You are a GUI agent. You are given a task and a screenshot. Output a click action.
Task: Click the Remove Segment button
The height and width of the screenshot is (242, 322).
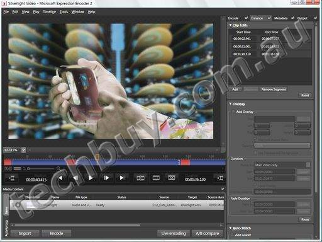(x=274, y=89)
